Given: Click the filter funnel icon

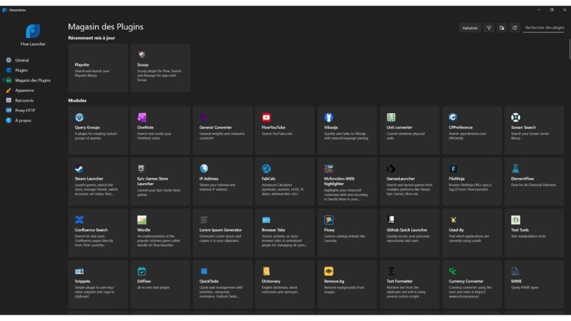Looking at the screenshot, I should [489, 28].
